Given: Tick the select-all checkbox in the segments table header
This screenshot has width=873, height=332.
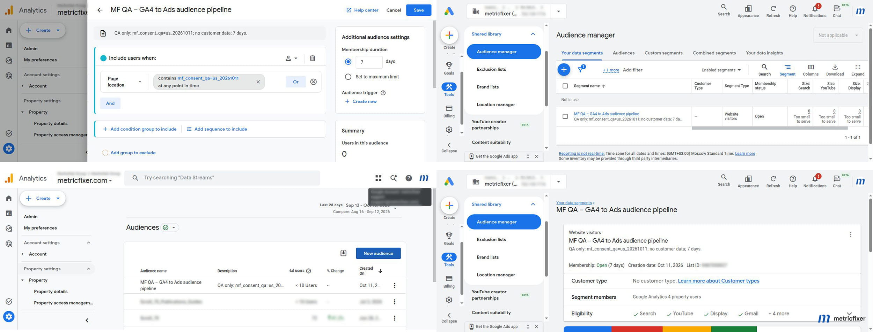Looking at the screenshot, I should 565,86.
